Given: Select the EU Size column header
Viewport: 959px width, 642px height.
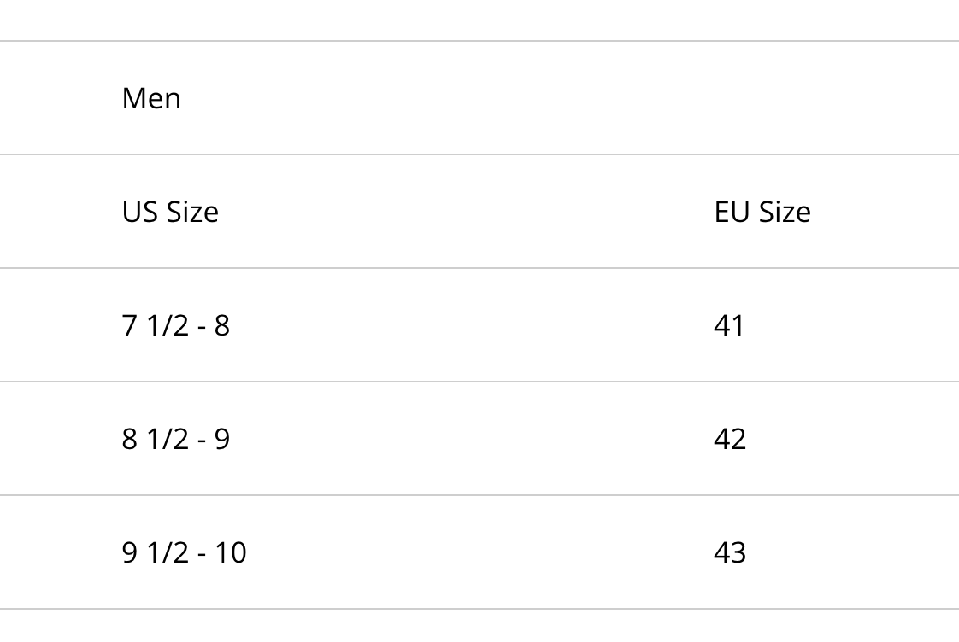Looking at the screenshot, I should pyautogui.click(x=762, y=212).
